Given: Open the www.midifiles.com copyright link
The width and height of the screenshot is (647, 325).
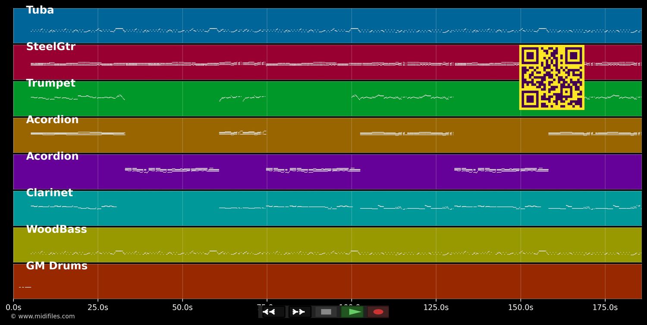Looking at the screenshot, I should [43, 316].
